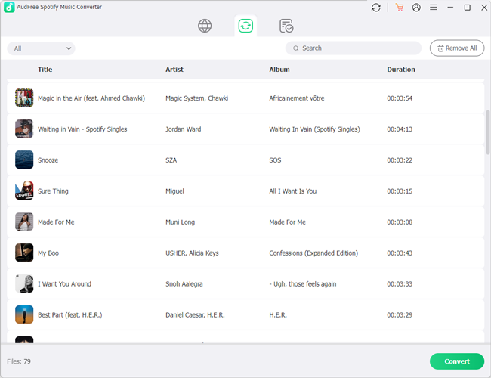The image size is (491, 378).
Task: Click artist Jordan Ward
Action: [x=184, y=129]
